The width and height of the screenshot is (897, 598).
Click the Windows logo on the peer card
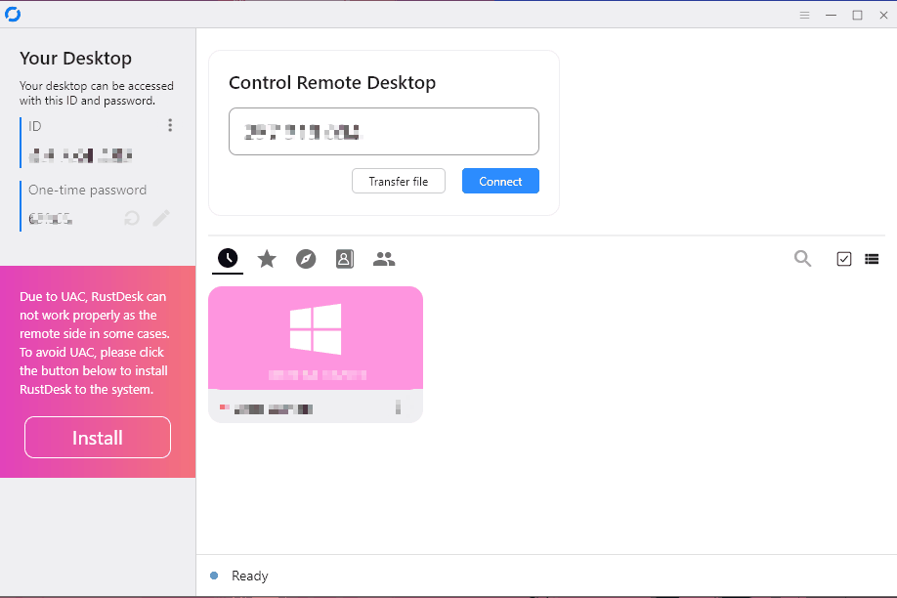316,329
